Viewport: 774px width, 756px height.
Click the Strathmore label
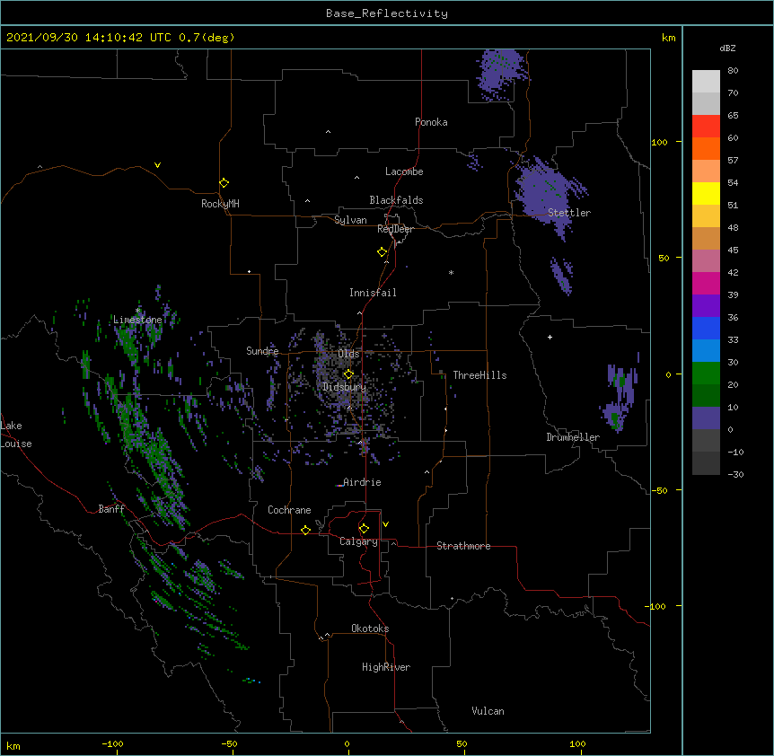463,546
